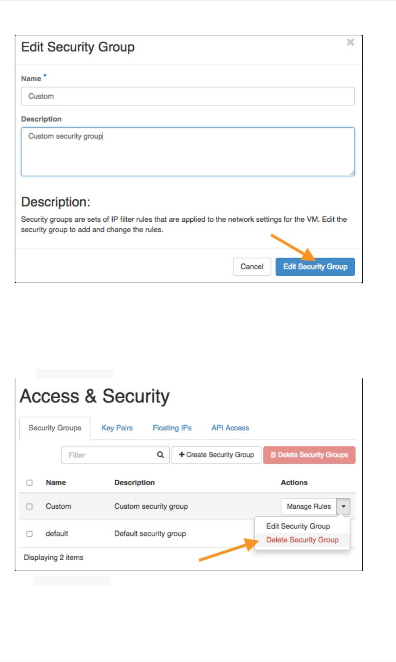Go to the API Access tab

tap(230, 428)
